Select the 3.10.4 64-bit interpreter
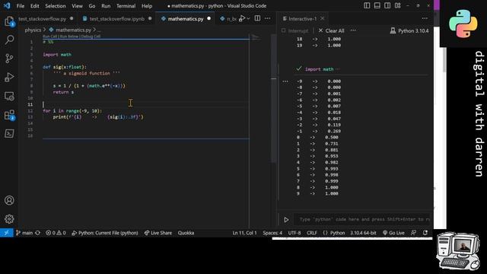487x274 pixels. click(x=363, y=233)
